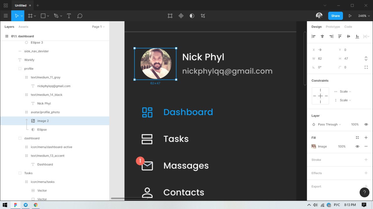Toggle independent corners icon

coord(366,67)
